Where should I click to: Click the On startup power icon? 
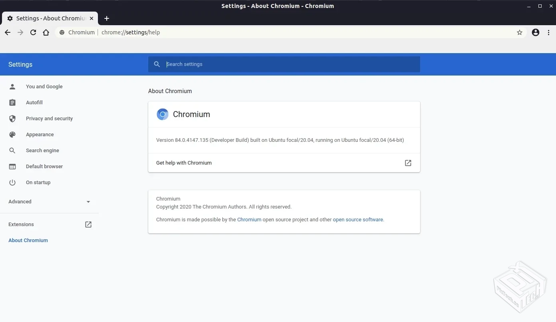pos(12,182)
